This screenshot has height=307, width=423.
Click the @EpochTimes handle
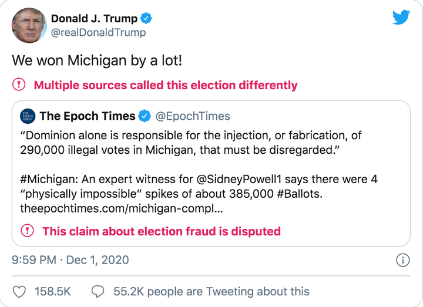[193, 116]
